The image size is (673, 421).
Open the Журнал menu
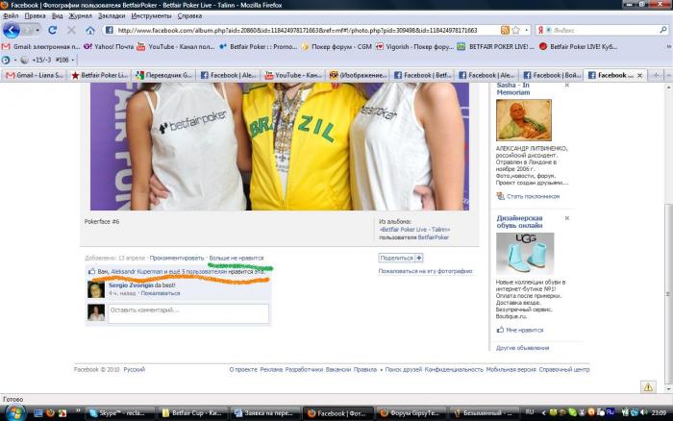[80, 16]
